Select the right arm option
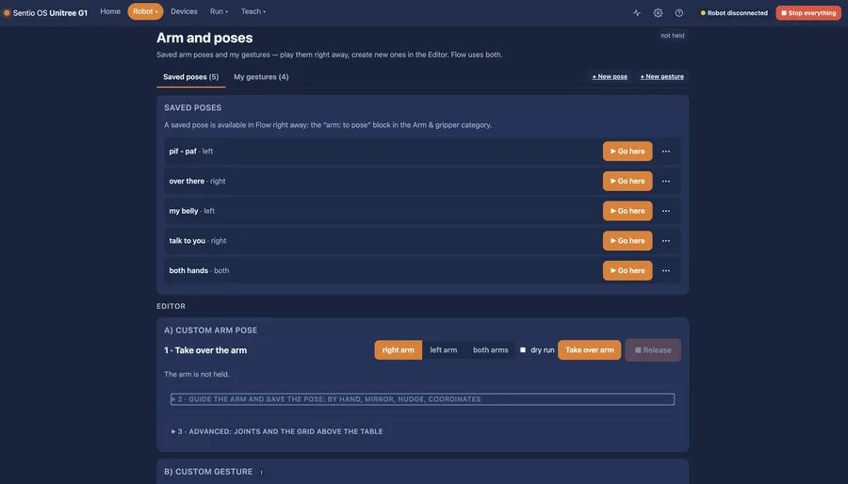Viewport: 848px width, 484px height. [x=398, y=350]
